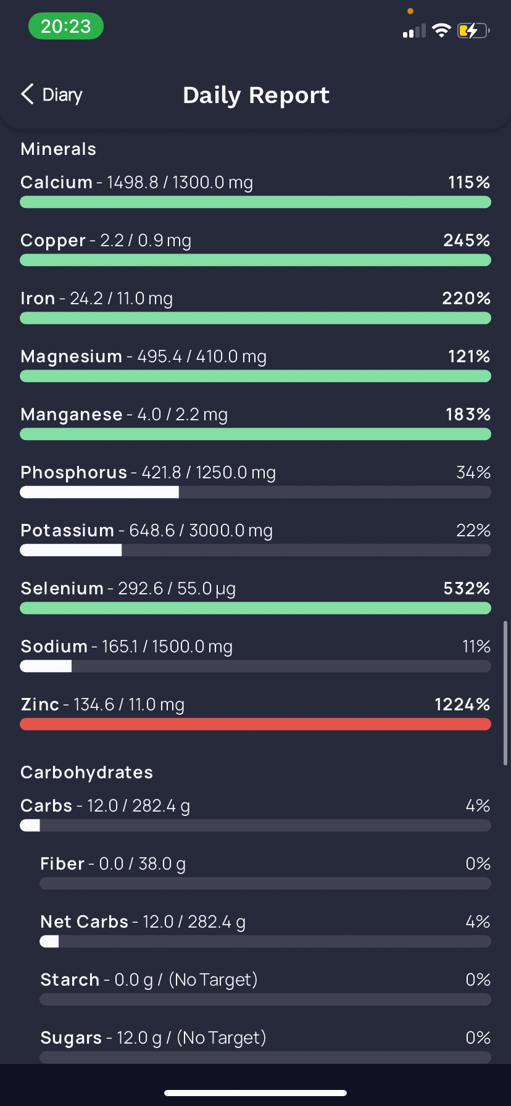The height and width of the screenshot is (1106, 511).
Task: Tap the Selenium 532% row
Action: [x=255, y=597]
